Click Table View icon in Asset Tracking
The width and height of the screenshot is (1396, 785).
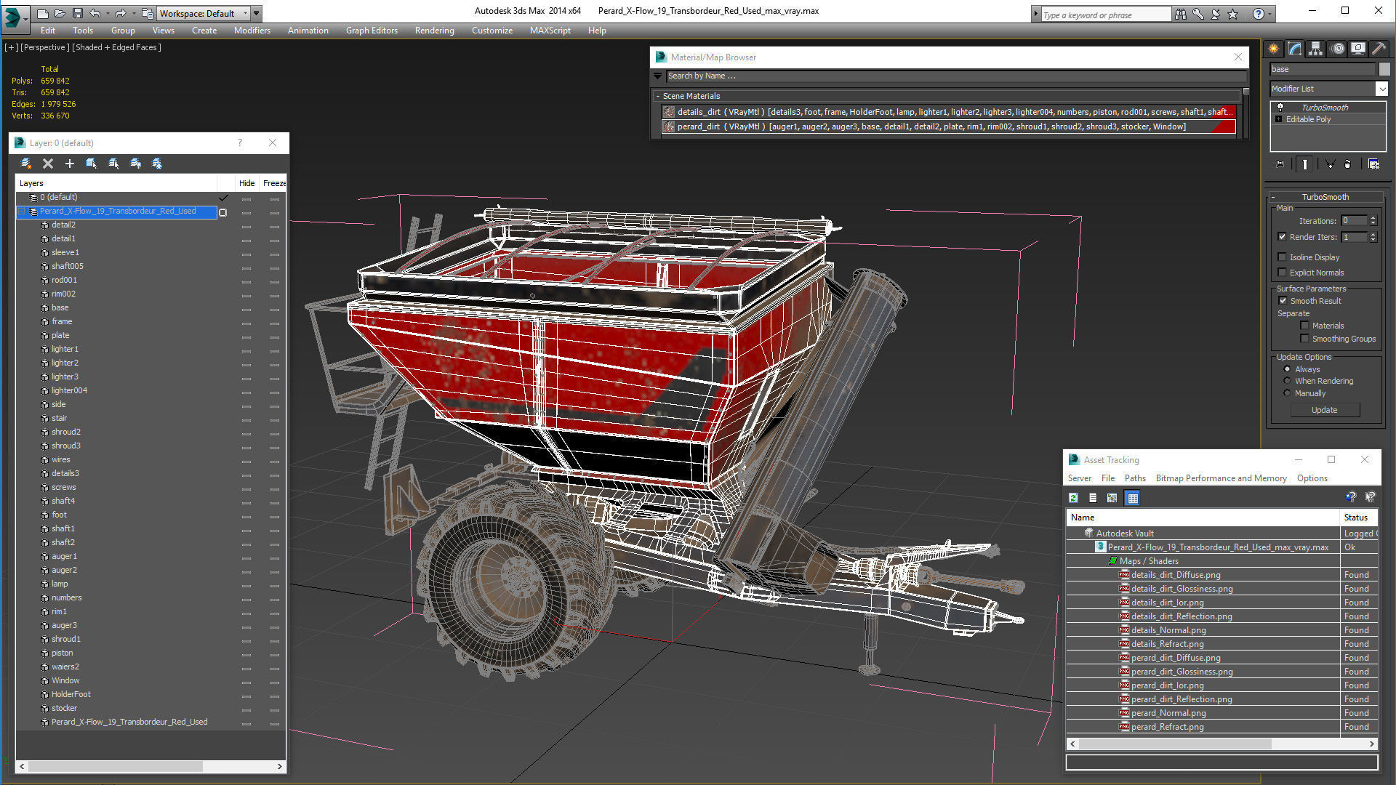[x=1132, y=498]
